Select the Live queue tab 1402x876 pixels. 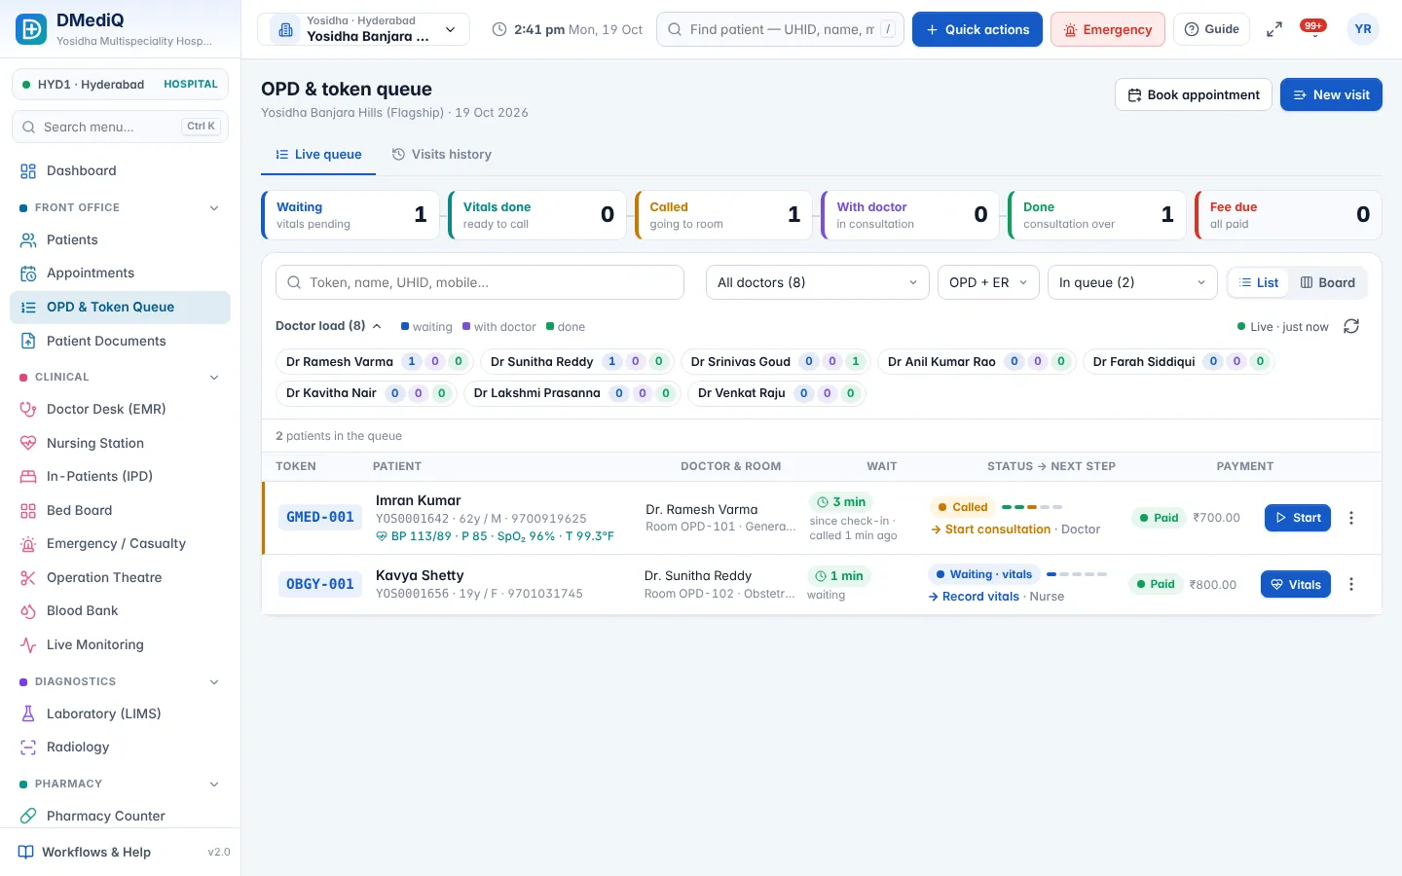(318, 154)
